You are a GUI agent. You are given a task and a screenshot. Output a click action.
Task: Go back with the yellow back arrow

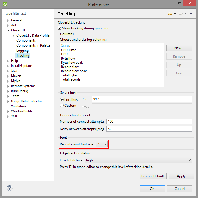pos(170,14)
